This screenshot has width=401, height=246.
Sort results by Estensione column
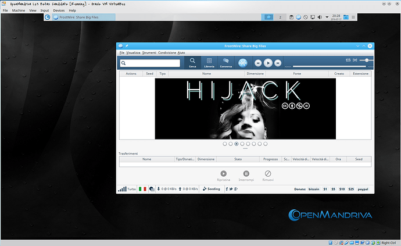[360, 74]
